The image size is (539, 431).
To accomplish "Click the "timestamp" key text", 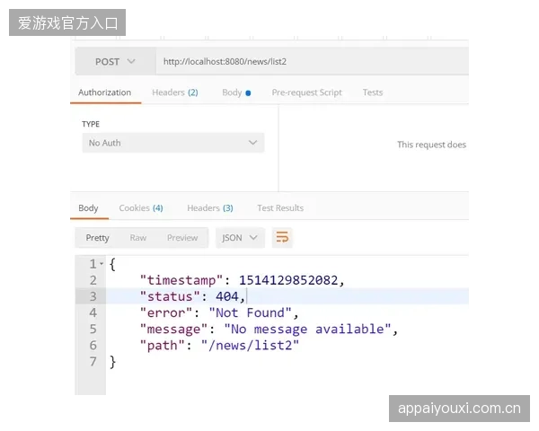I will 181,280.
